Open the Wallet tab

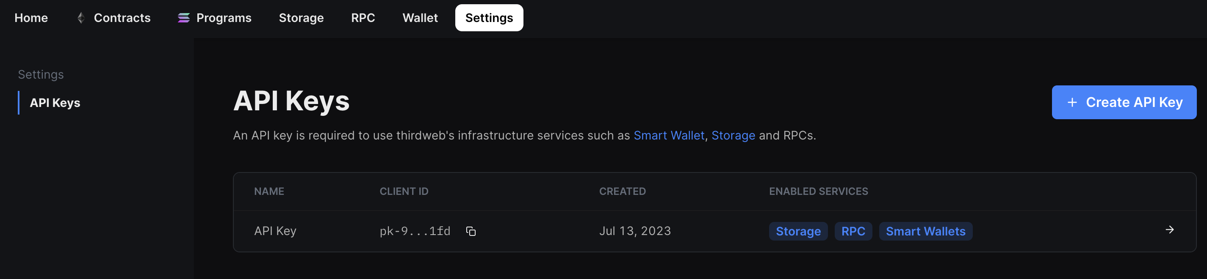[x=420, y=18]
